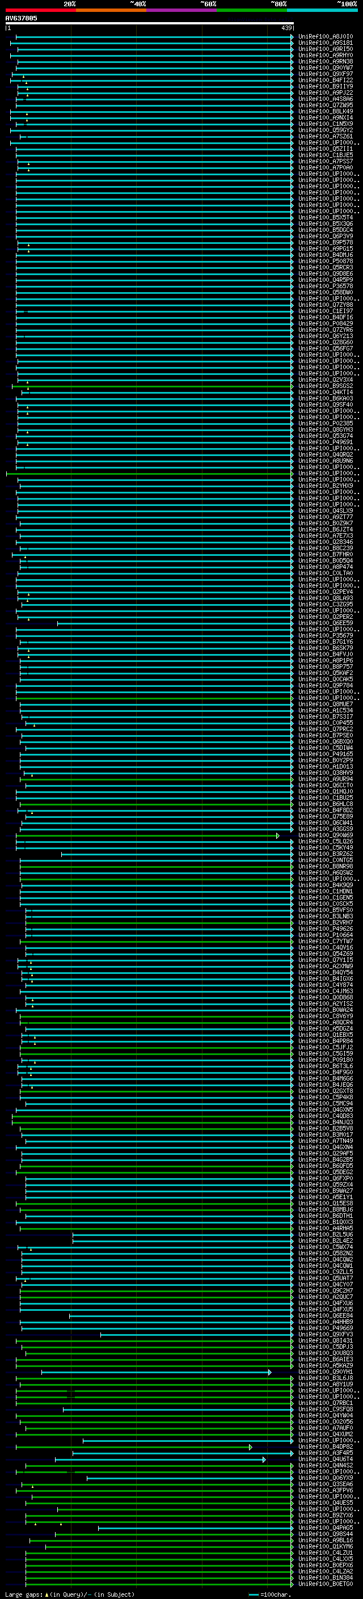Viewport: 363px width, 1599px height.
Task: Click the UniRef100_Q59ZX4 label
Action: tap(326, 1184)
